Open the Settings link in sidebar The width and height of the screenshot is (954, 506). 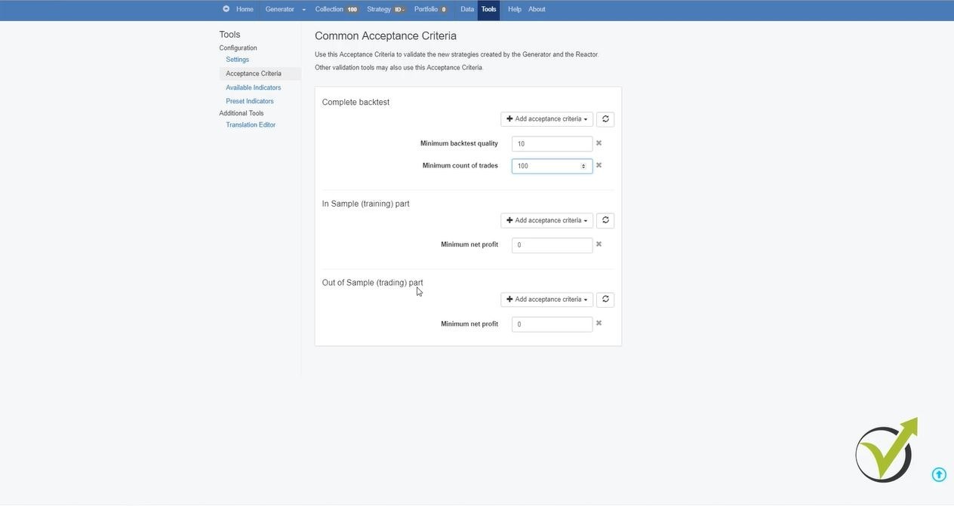click(x=237, y=60)
